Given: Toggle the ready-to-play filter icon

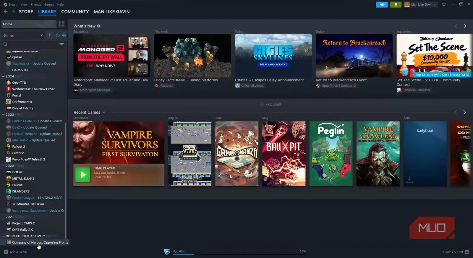Looking at the screenshot, I should click(x=64, y=35).
